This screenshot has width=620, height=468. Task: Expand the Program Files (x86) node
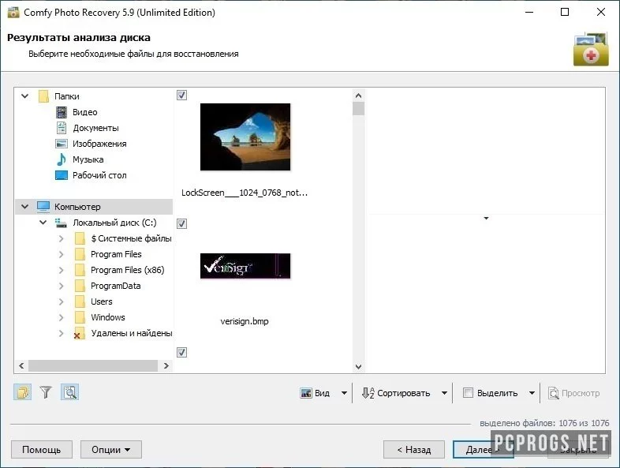point(61,270)
